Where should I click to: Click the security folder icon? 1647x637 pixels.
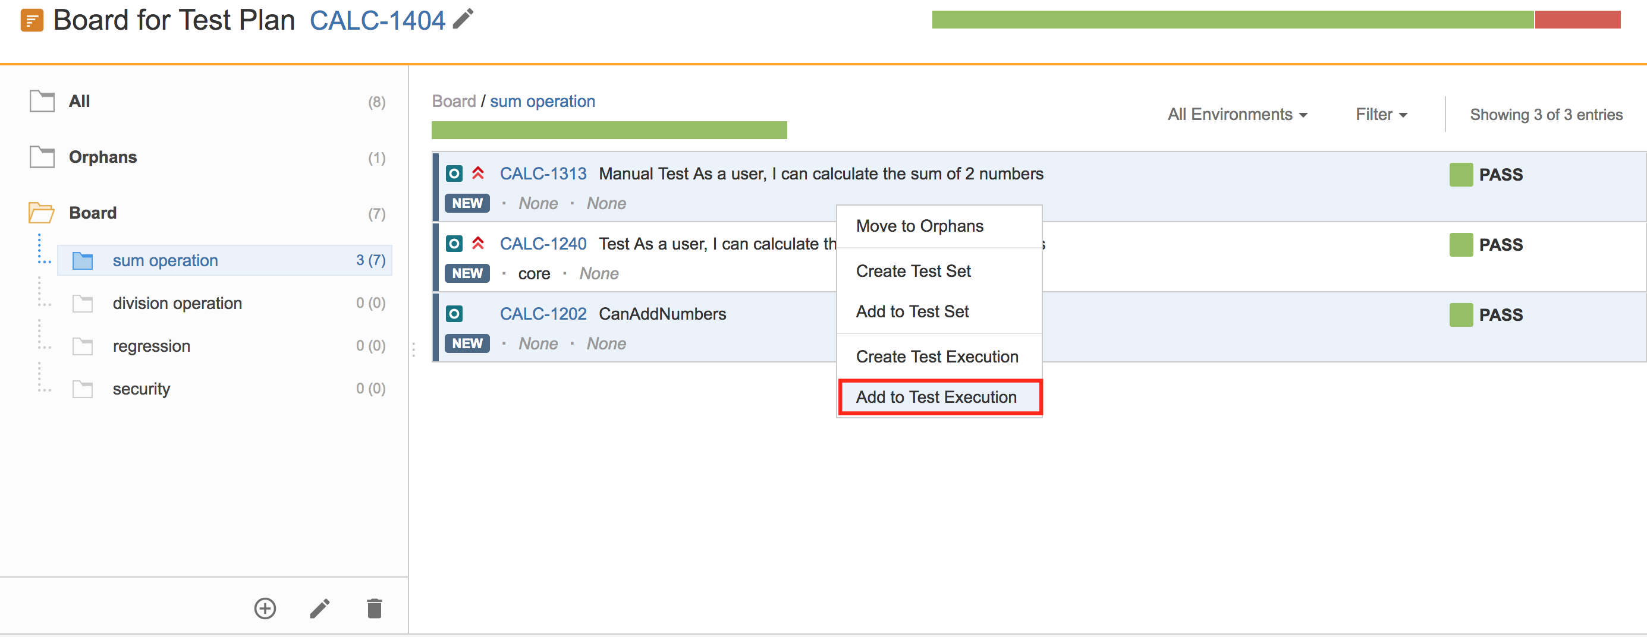pyautogui.click(x=83, y=389)
